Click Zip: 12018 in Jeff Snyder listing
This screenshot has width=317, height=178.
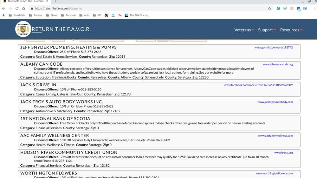(x=117, y=56)
